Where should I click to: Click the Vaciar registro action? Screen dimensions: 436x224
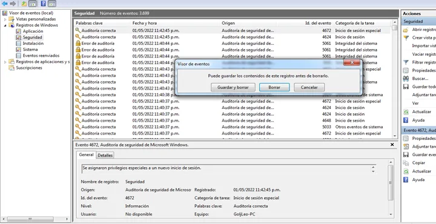424,54
